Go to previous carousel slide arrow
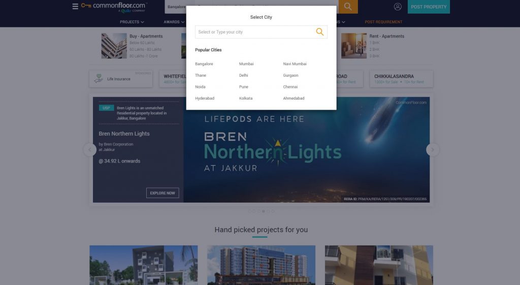The width and height of the screenshot is (520, 285). click(90, 150)
